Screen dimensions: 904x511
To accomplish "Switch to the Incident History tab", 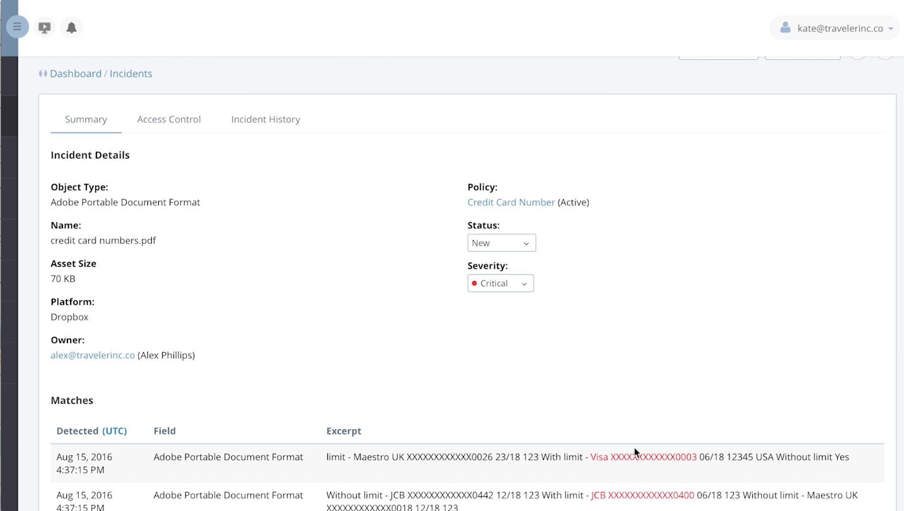I will (x=265, y=119).
